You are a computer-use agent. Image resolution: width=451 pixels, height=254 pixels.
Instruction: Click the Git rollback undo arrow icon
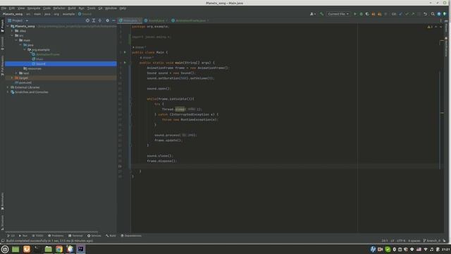425,14
